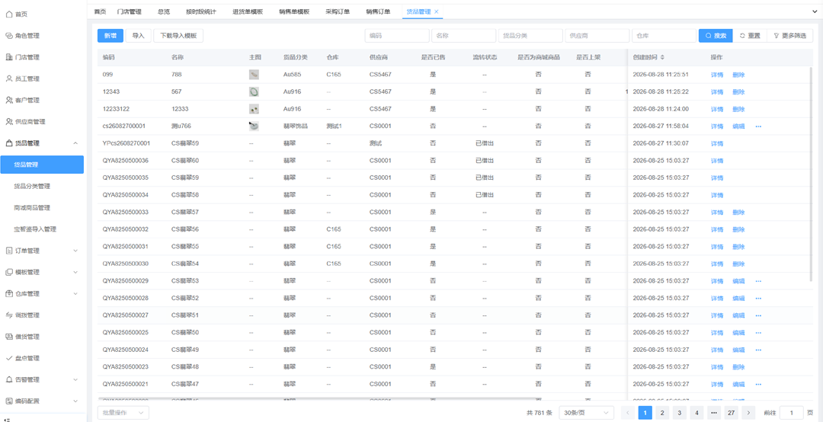The image size is (823, 422).
Task: Focus the 货品分类 filter field
Action: 530,36
